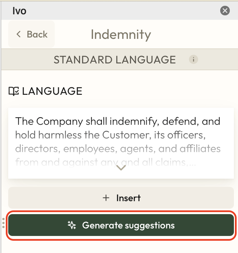The height and width of the screenshot is (253, 238).
Task: Click the "The Company shall indemnify" text line
Action: [x=118, y=121]
